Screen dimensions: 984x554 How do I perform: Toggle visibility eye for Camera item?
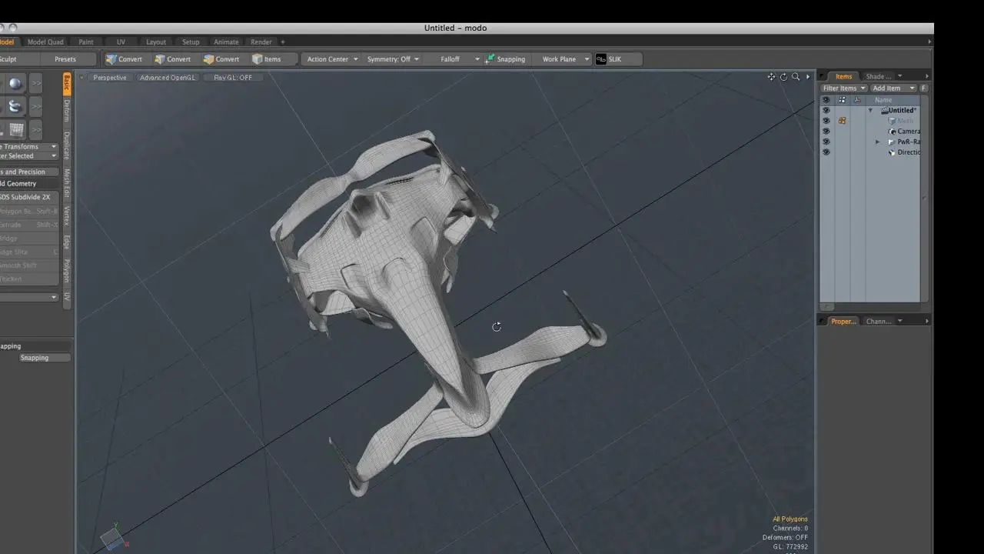[x=826, y=132]
